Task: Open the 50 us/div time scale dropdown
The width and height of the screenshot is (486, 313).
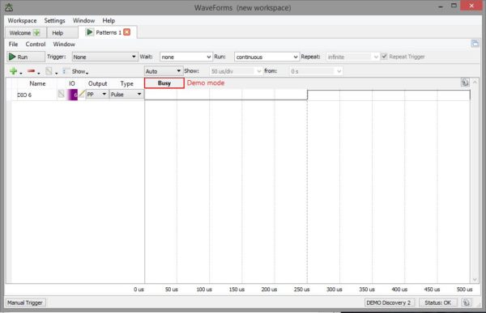Action: tap(236, 71)
